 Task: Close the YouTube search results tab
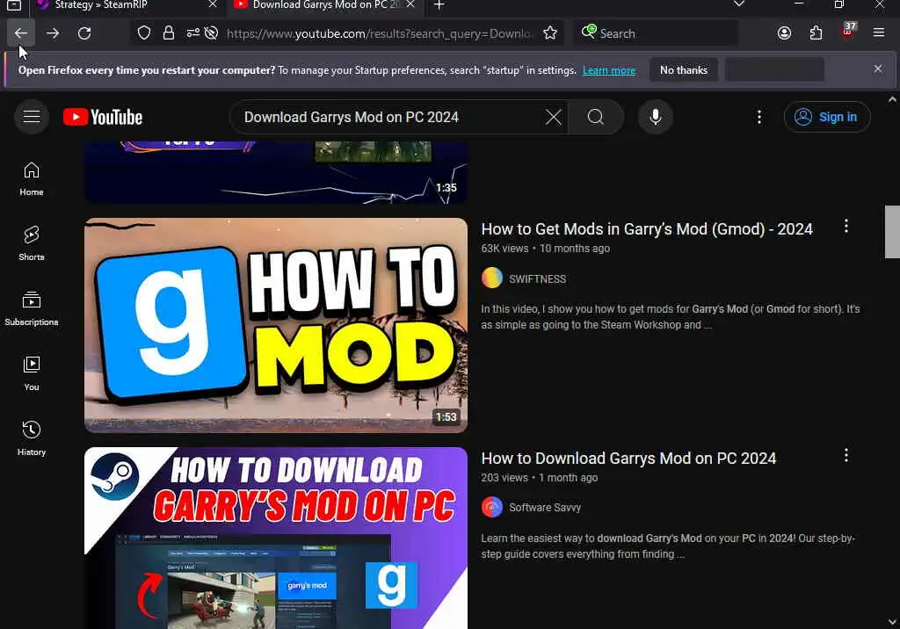pyautogui.click(x=410, y=4)
